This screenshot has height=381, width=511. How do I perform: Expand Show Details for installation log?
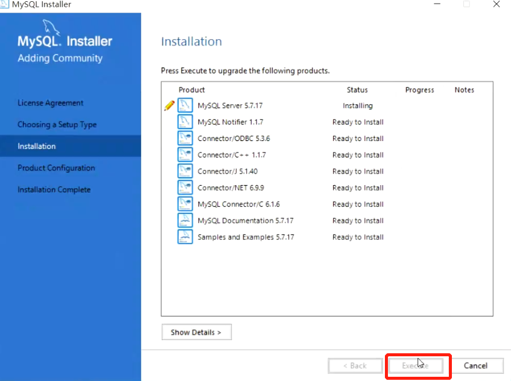click(197, 332)
